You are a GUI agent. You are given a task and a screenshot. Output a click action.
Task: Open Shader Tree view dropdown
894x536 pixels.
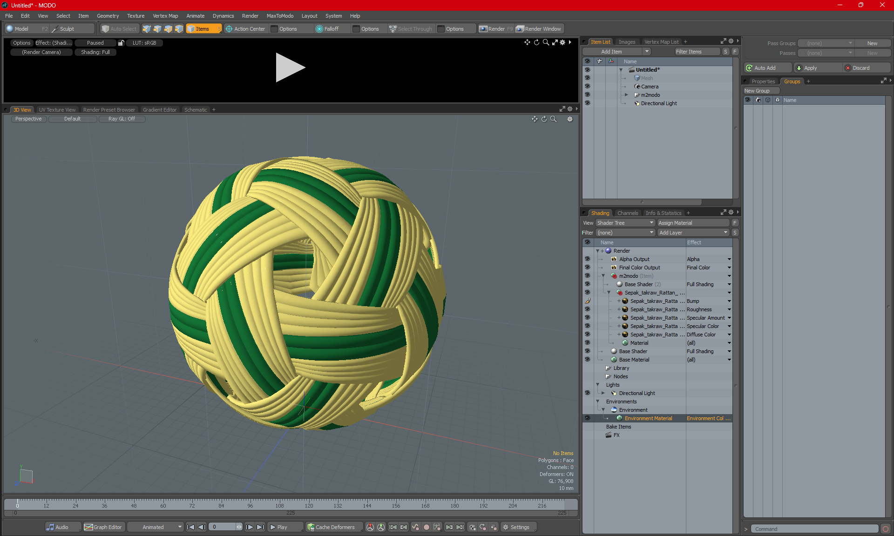(x=625, y=223)
